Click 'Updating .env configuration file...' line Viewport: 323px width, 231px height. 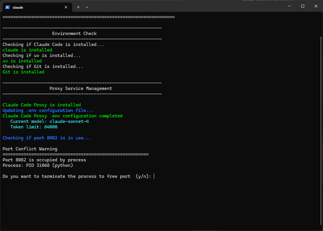click(x=48, y=110)
